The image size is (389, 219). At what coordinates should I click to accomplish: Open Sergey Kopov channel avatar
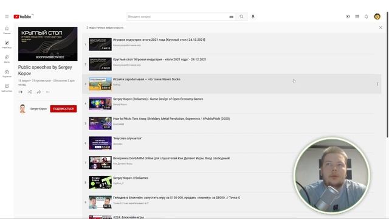(22, 109)
